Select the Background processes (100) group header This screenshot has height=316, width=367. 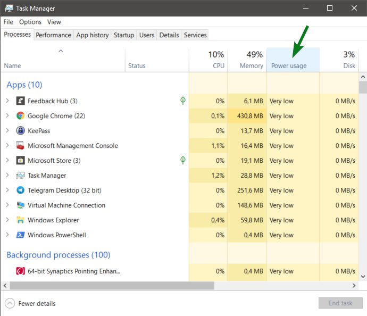(x=59, y=255)
